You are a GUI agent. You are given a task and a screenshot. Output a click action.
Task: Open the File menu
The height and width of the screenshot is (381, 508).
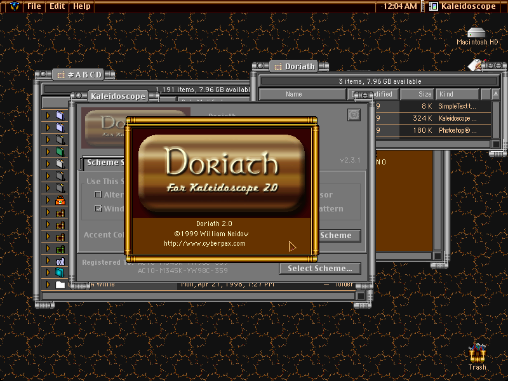pyautogui.click(x=34, y=6)
